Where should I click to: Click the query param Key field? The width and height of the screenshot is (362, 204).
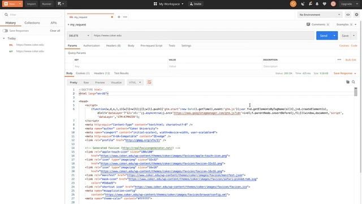point(120,66)
